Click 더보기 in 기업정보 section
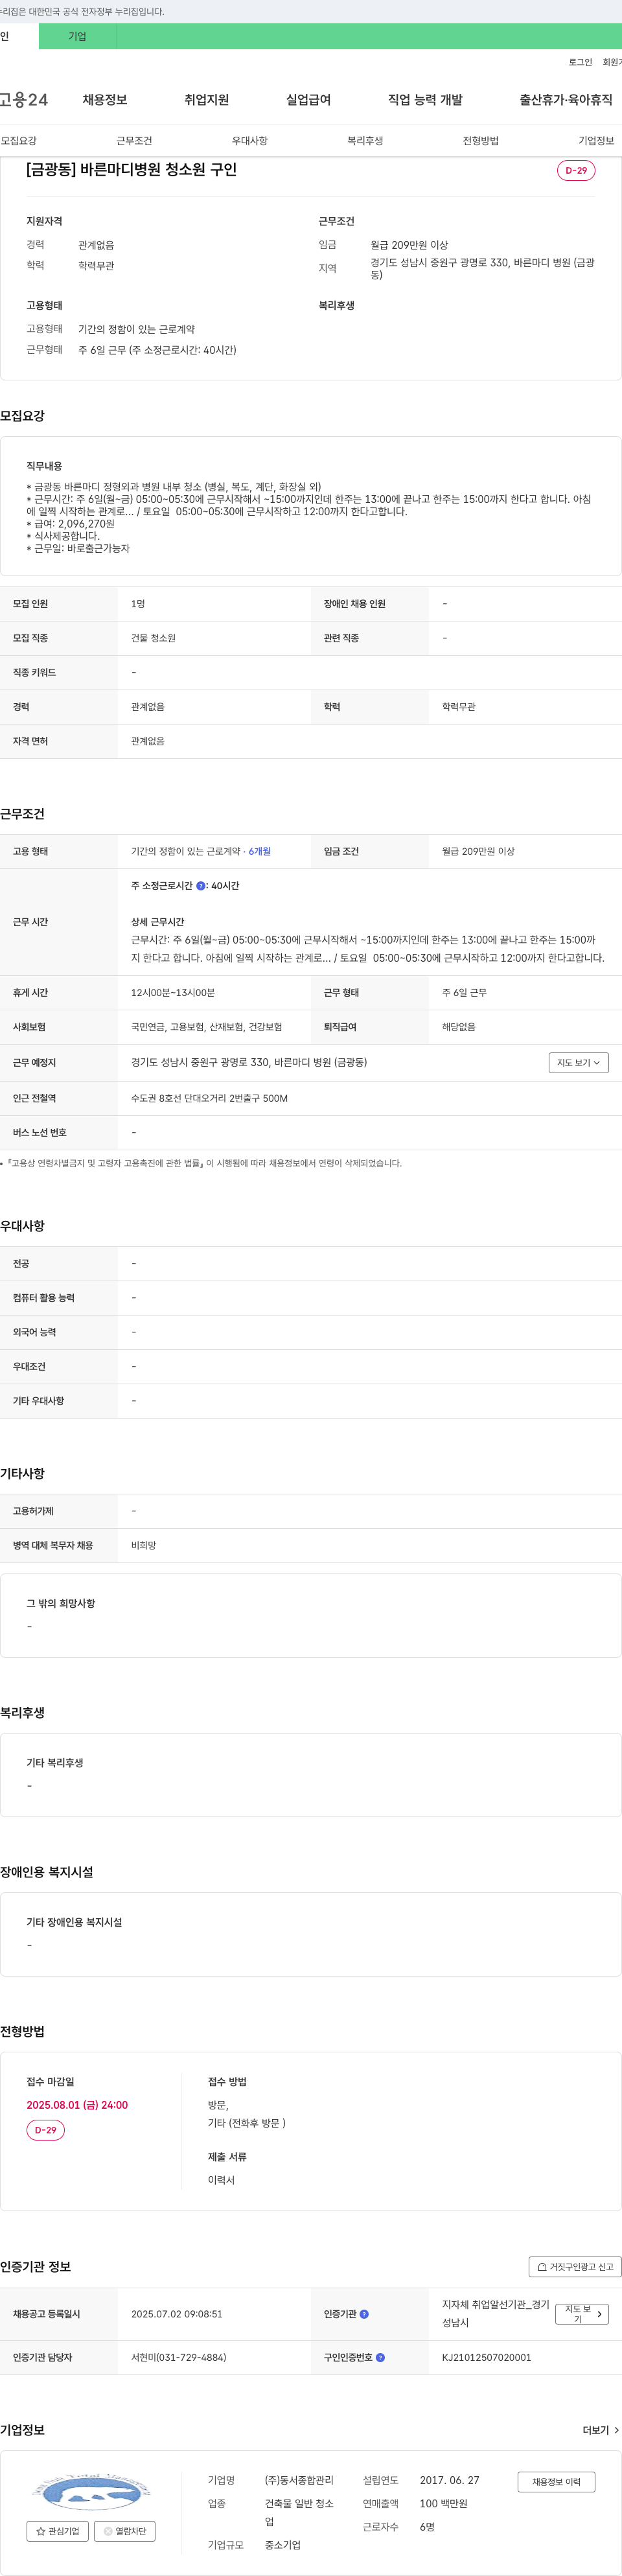622x2576 pixels. pyautogui.click(x=601, y=2430)
